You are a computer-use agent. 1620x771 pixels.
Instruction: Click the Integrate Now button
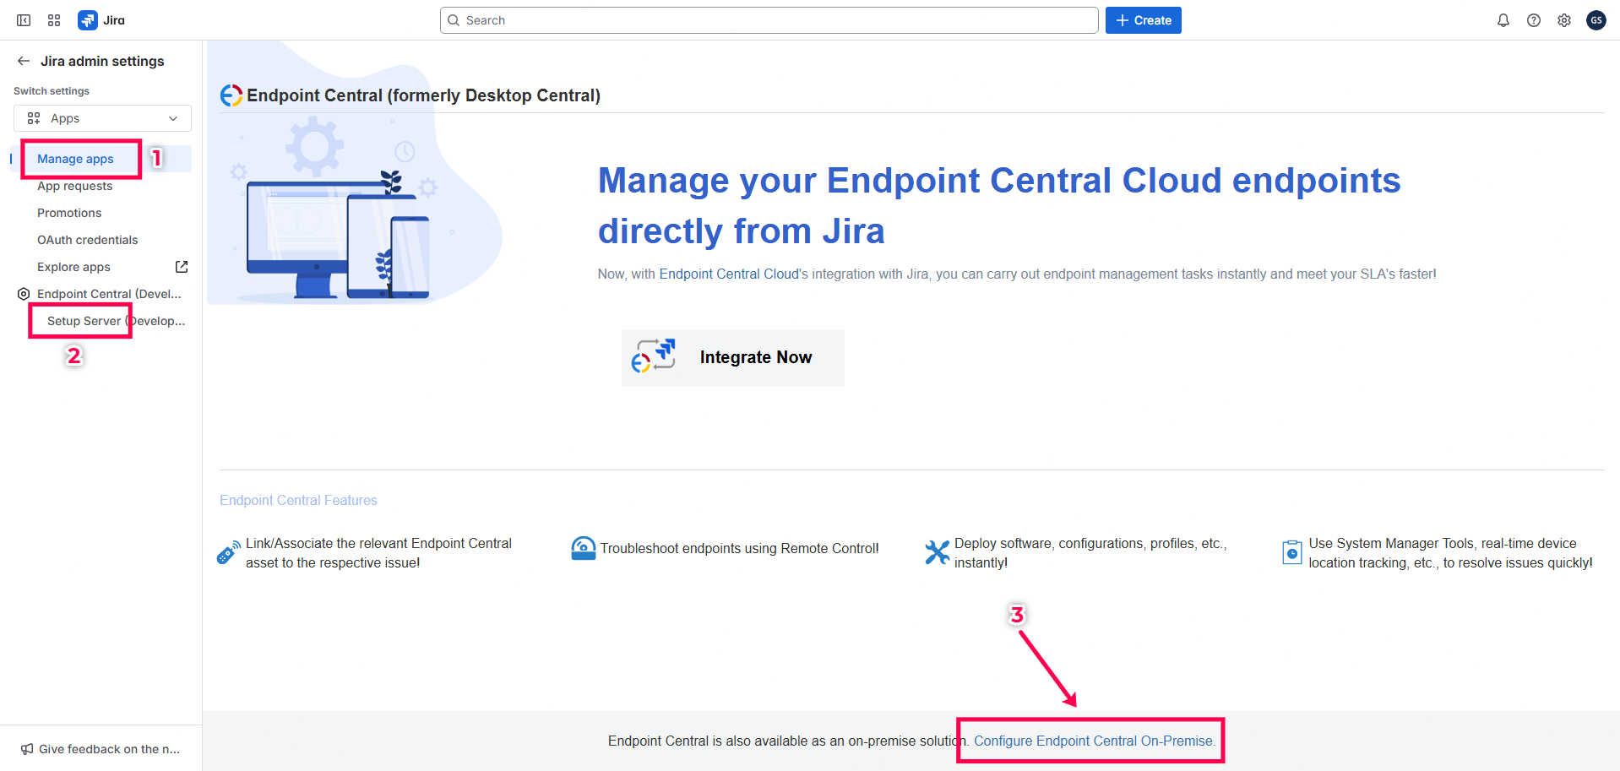click(733, 358)
